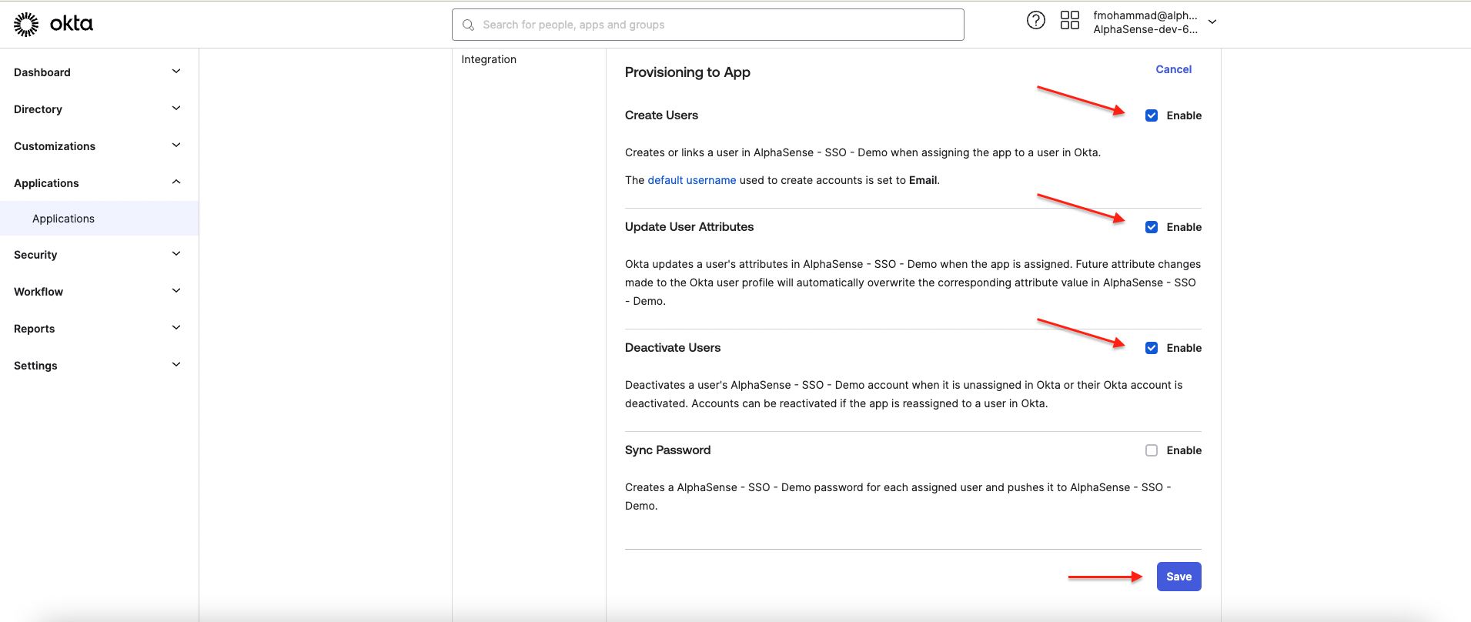
Task: Expand the Workflow menu
Action: (99, 291)
